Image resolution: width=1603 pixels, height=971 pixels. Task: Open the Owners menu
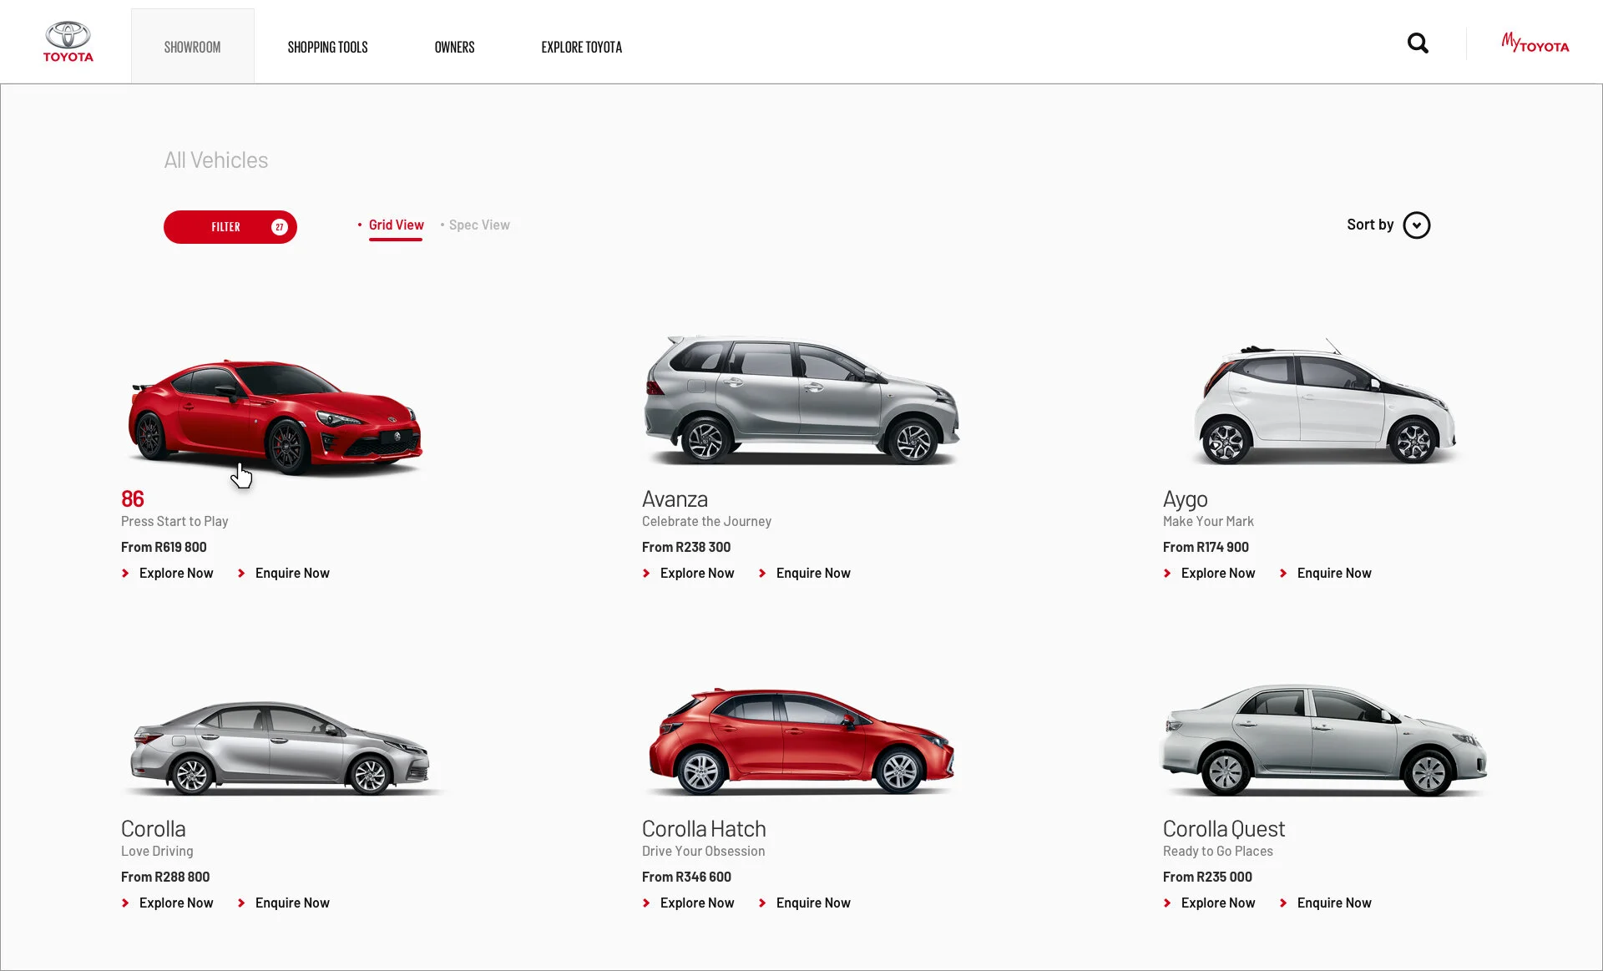tap(454, 48)
